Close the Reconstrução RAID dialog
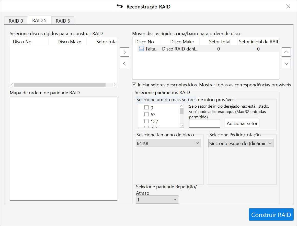This screenshot has height=226, width=297. point(288,6)
